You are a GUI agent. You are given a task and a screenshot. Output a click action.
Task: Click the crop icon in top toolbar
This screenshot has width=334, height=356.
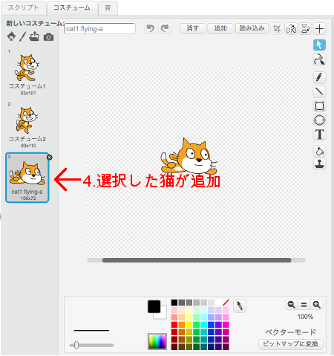tap(277, 29)
